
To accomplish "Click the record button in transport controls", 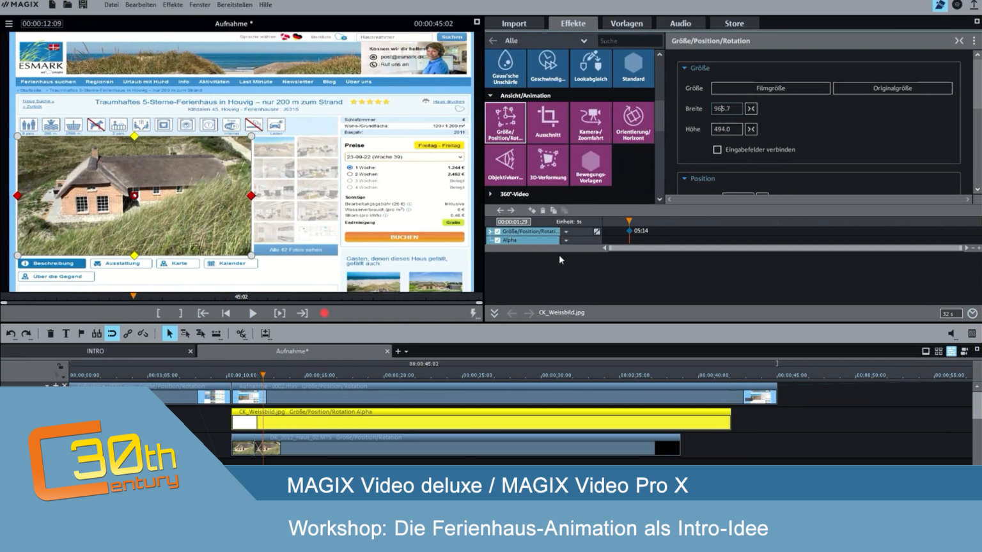I will (324, 313).
